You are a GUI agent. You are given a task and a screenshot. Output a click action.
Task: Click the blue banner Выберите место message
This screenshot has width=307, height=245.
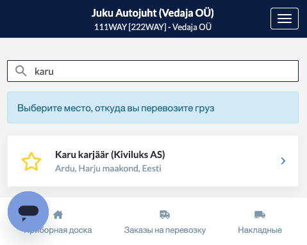[x=153, y=107]
